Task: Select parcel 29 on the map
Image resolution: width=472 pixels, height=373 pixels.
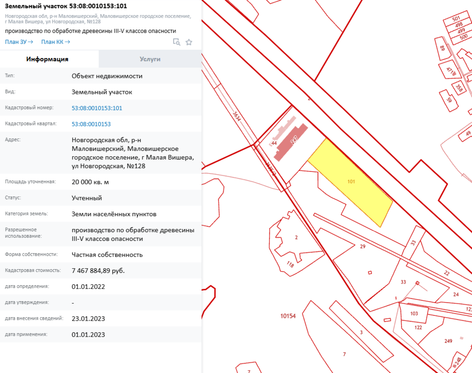Action: [x=362, y=246]
